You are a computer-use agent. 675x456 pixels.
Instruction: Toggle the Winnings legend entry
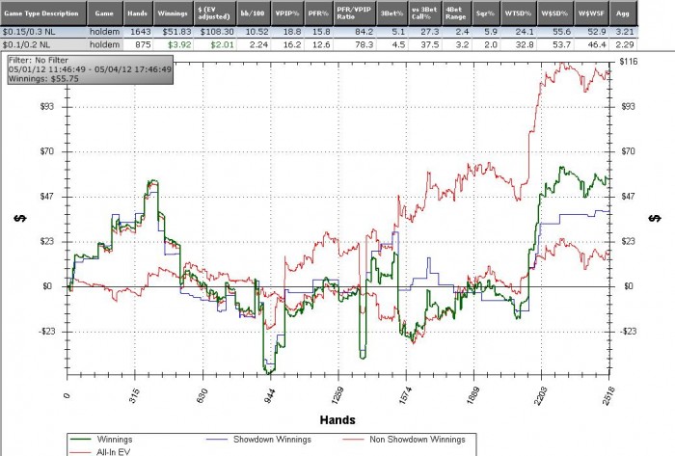click(x=101, y=440)
